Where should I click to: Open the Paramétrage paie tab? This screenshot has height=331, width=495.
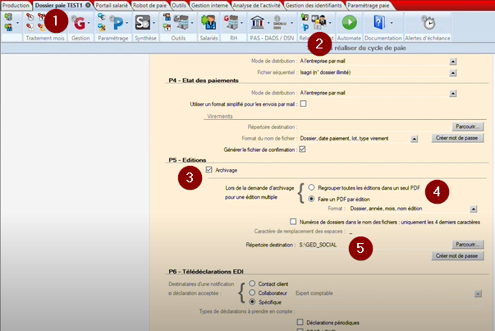point(368,6)
